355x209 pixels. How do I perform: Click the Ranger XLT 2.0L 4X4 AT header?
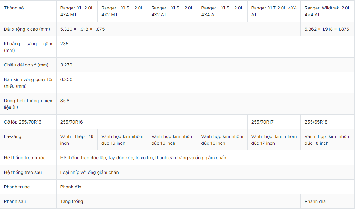click(x=274, y=11)
